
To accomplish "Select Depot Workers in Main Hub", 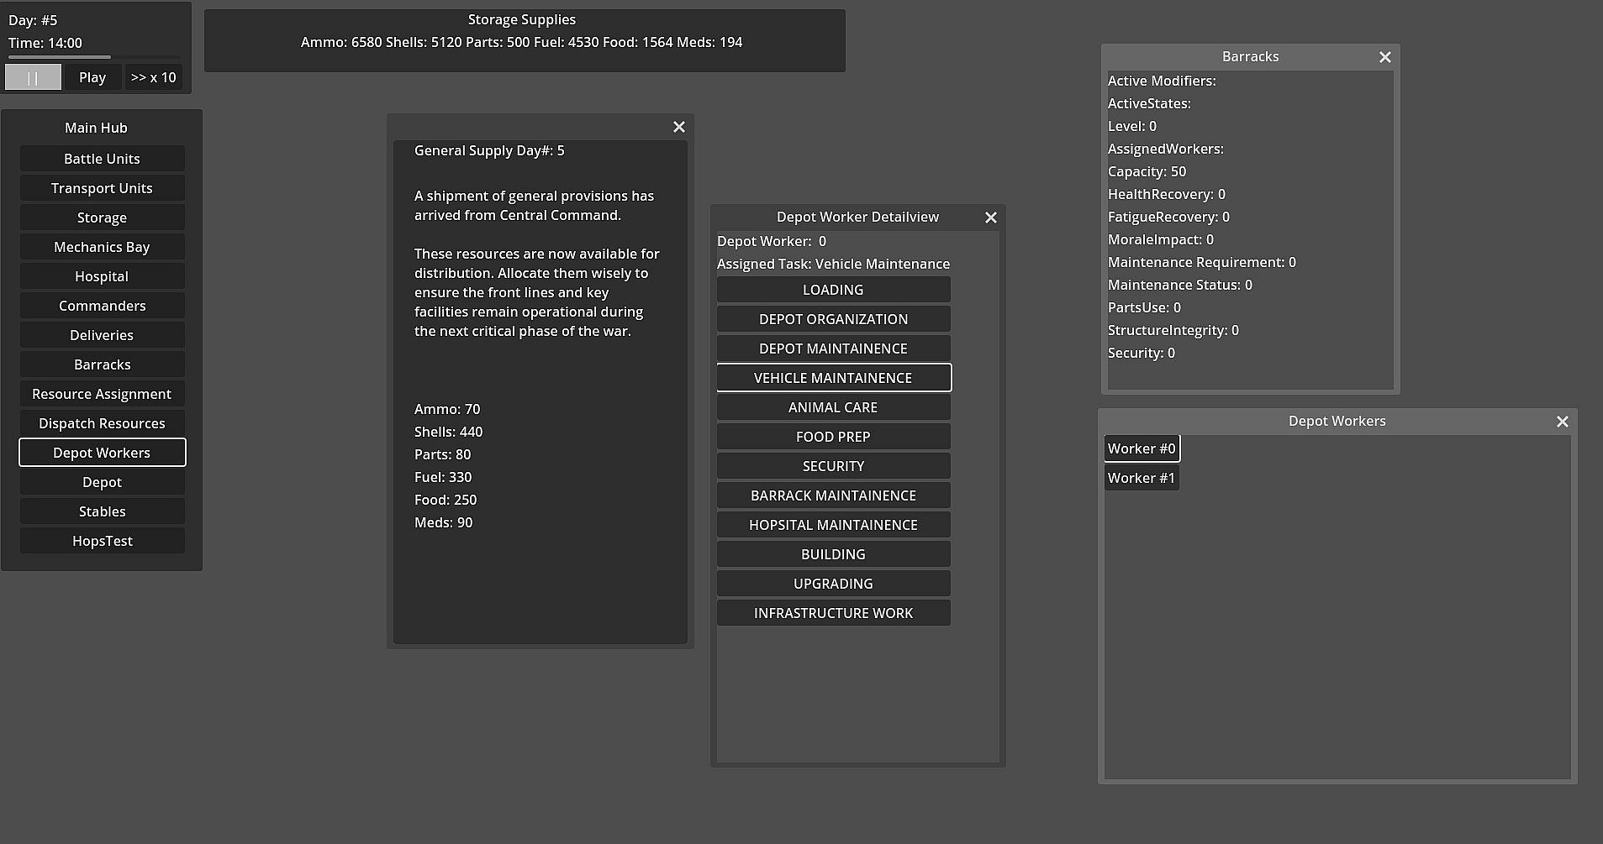I will (x=102, y=453).
